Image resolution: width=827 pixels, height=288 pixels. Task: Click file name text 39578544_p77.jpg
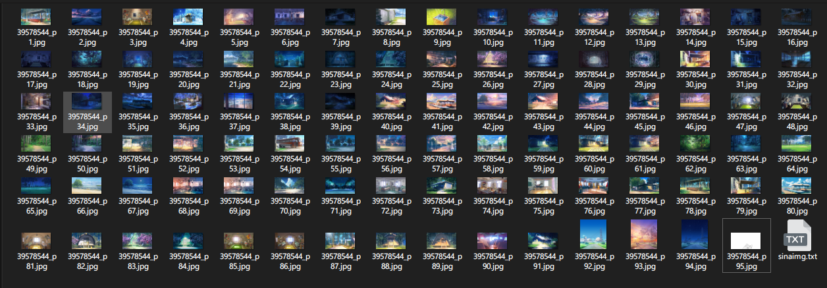(x=645, y=205)
